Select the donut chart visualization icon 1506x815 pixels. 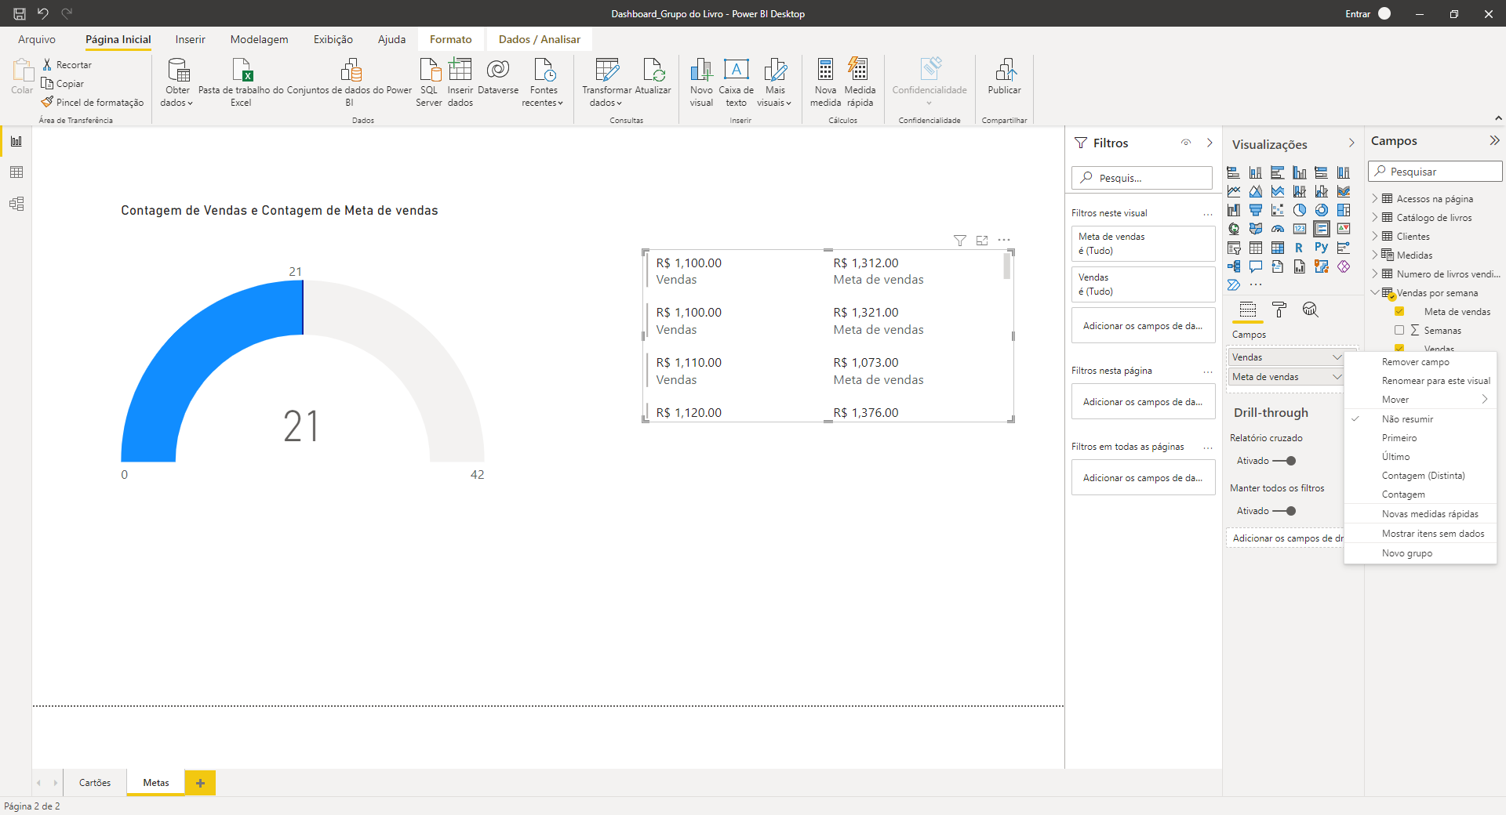click(1322, 210)
